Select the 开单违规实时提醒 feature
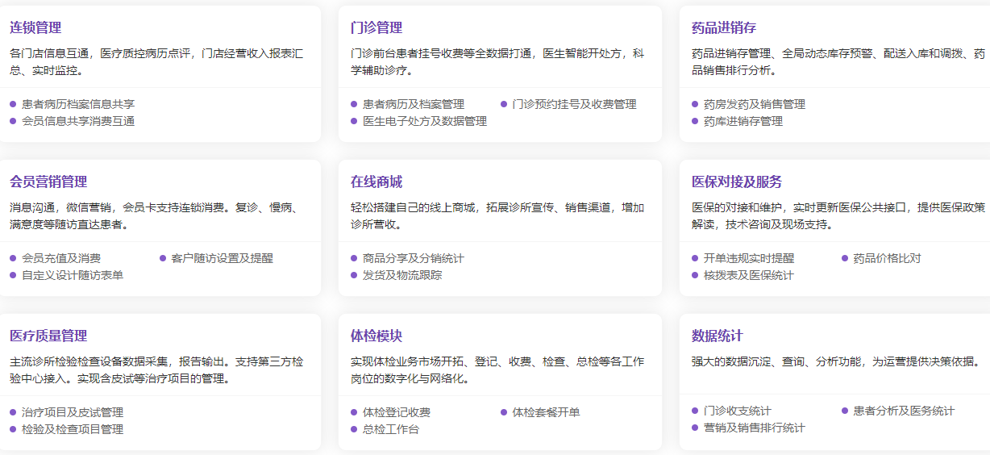The height and width of the screenshot is (455, 990). pyautogui.click(x=749, y=258)
